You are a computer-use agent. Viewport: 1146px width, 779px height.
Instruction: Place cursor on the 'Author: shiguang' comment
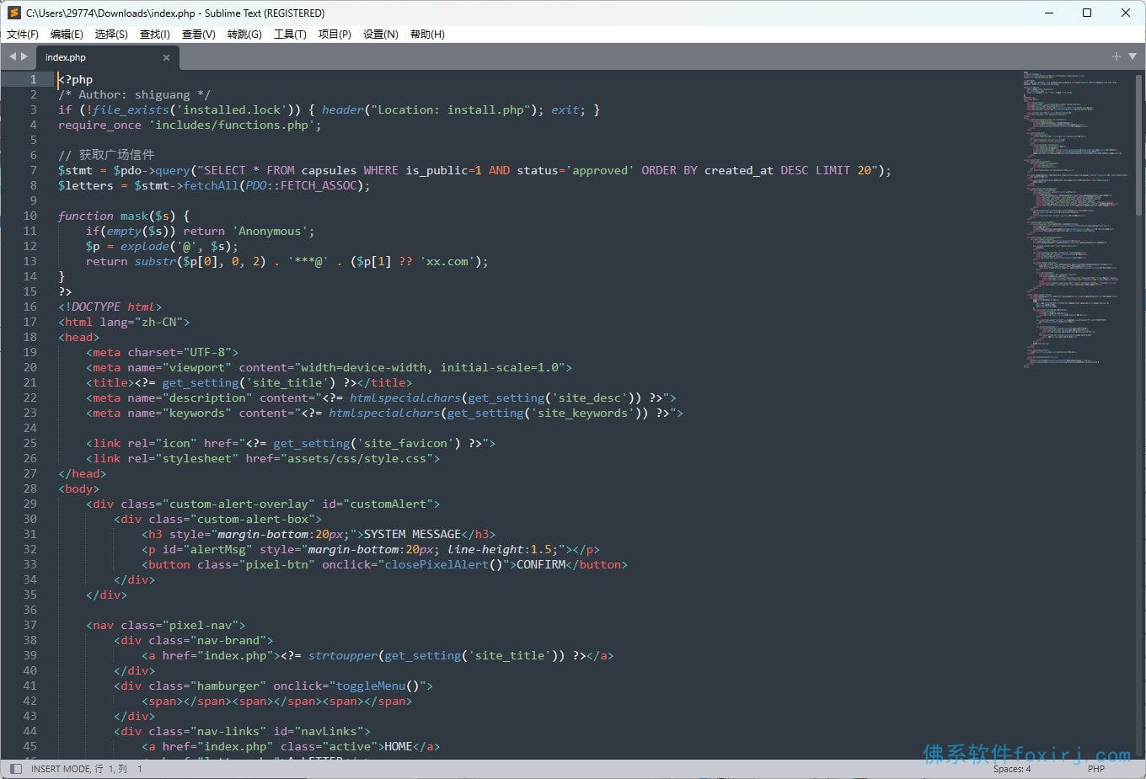[135, 94]
